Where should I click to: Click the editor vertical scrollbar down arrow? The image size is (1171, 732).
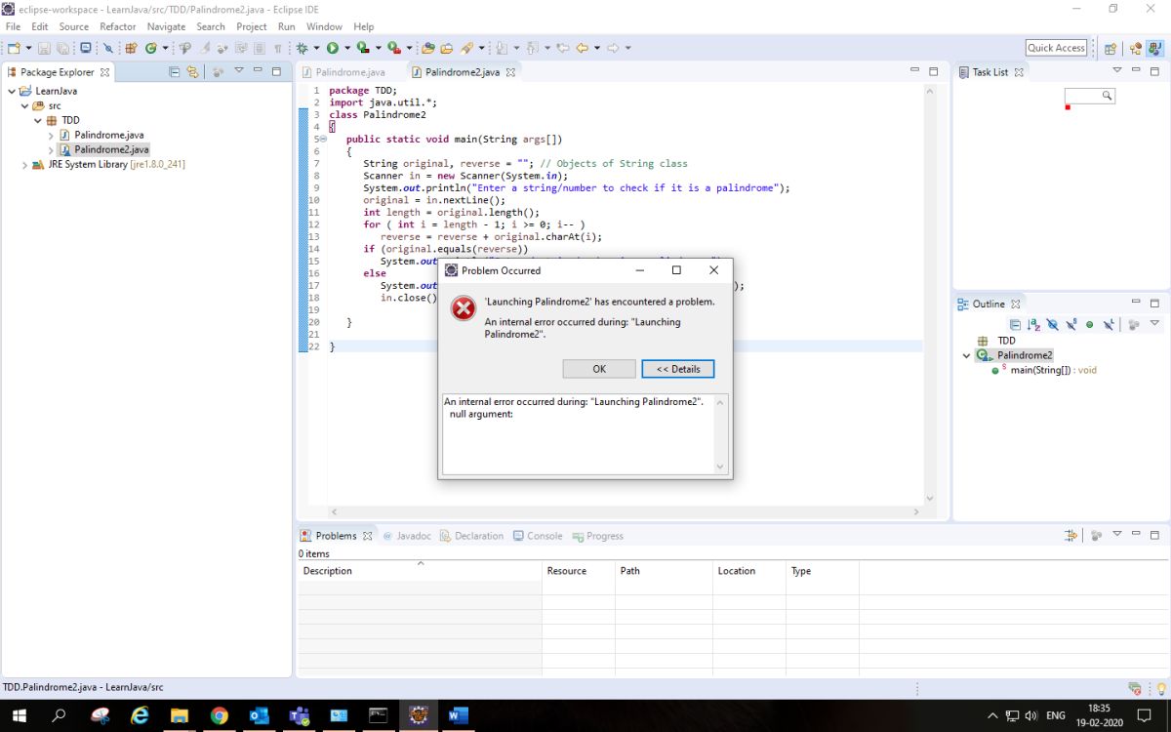(x=929, y=498)
